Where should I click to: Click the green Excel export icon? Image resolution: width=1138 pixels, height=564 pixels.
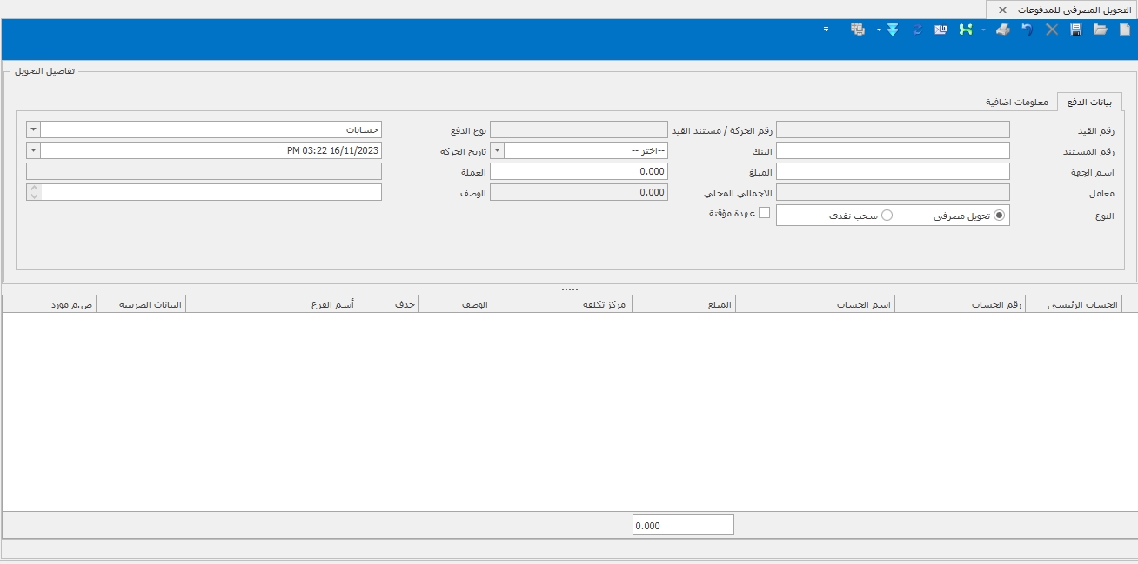[x=965, y=30]
